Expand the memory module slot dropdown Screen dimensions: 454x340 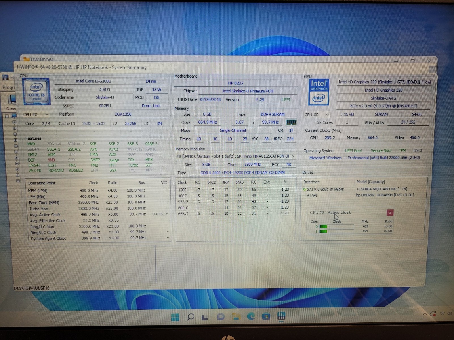294,156
